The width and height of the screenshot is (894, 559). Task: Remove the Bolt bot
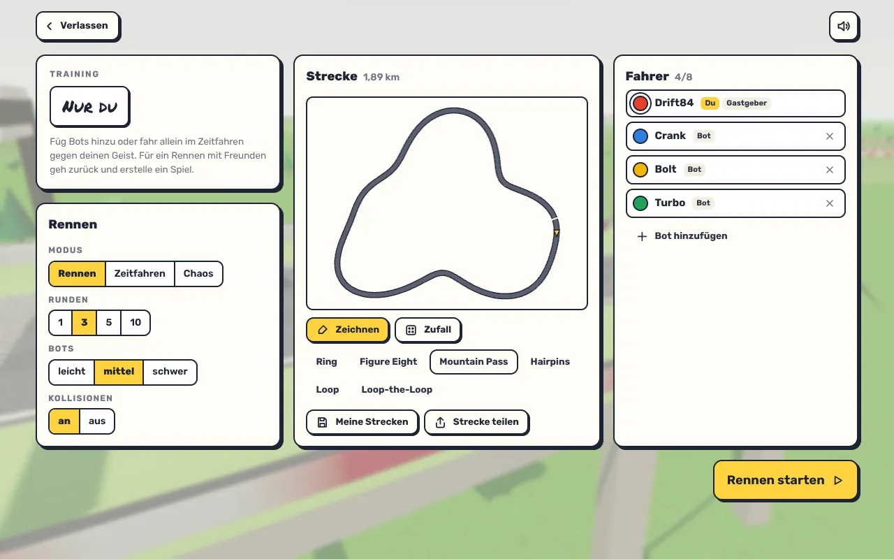click(x=830, y=170)
